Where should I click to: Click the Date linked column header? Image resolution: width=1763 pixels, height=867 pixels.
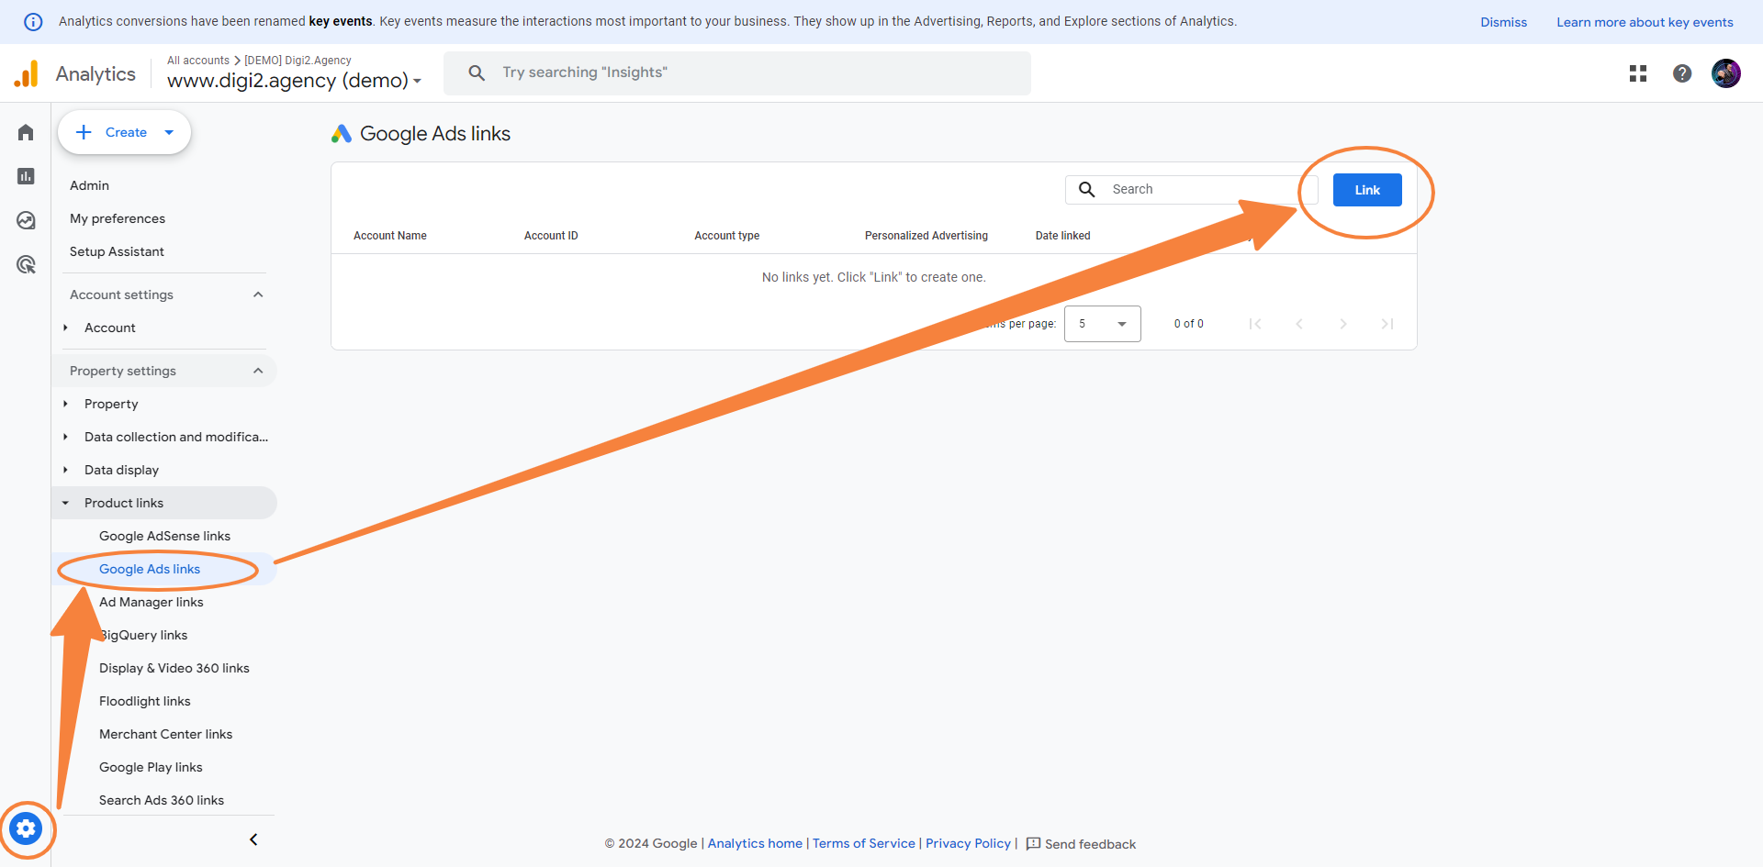tap(1063, 236)
